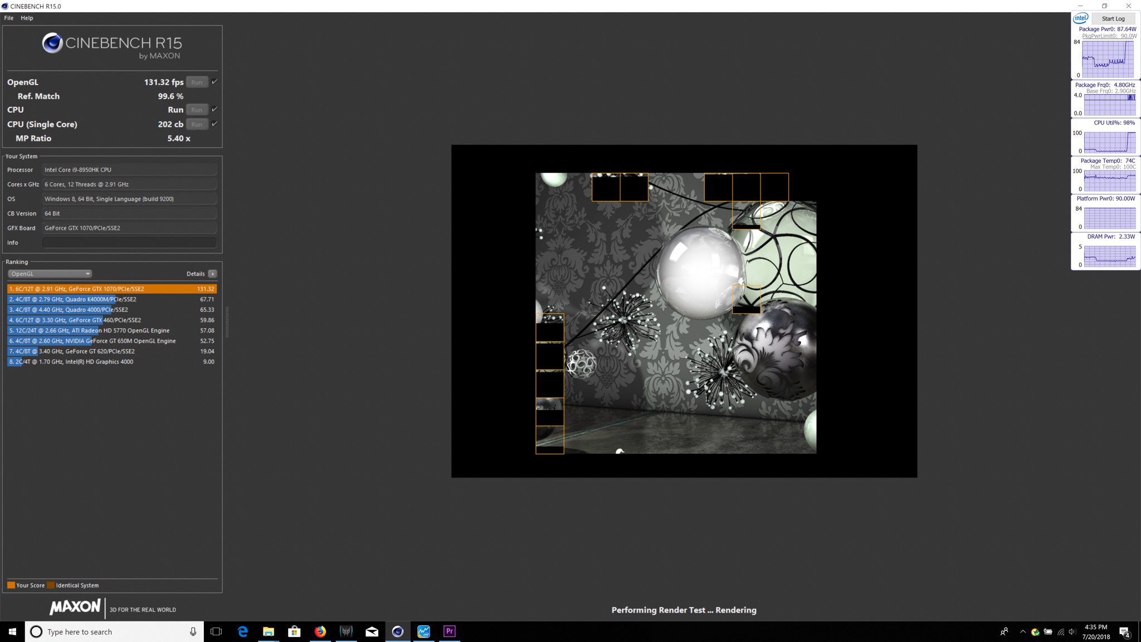The width and height of the screenshot is (1141, 642).
Task: Click the volume speaker tray icon
Action: coord(1072,631)
